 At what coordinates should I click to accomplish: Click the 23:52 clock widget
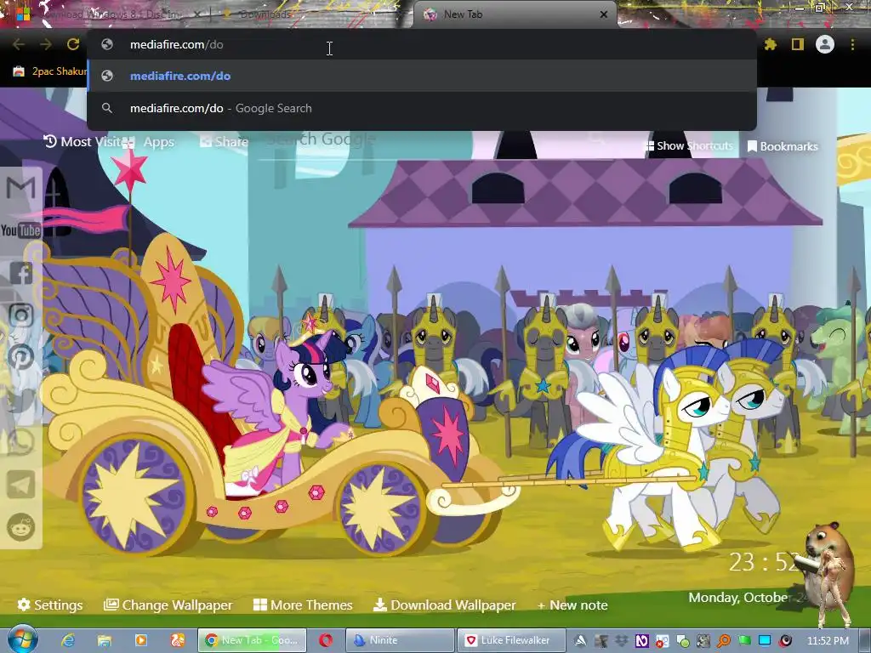coord(764,562)
